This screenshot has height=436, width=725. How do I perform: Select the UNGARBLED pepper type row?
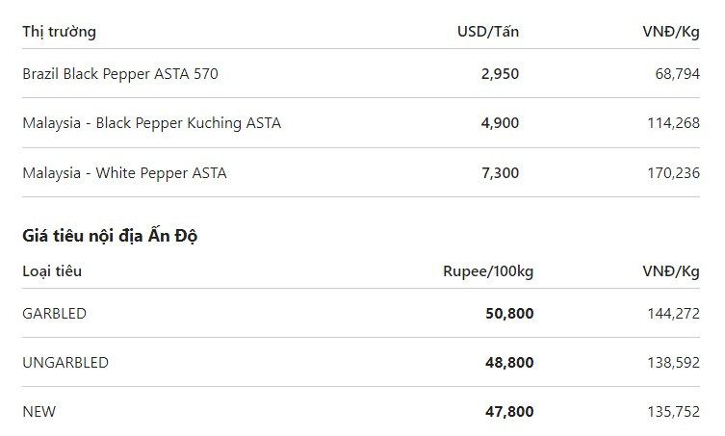(361, 363)
